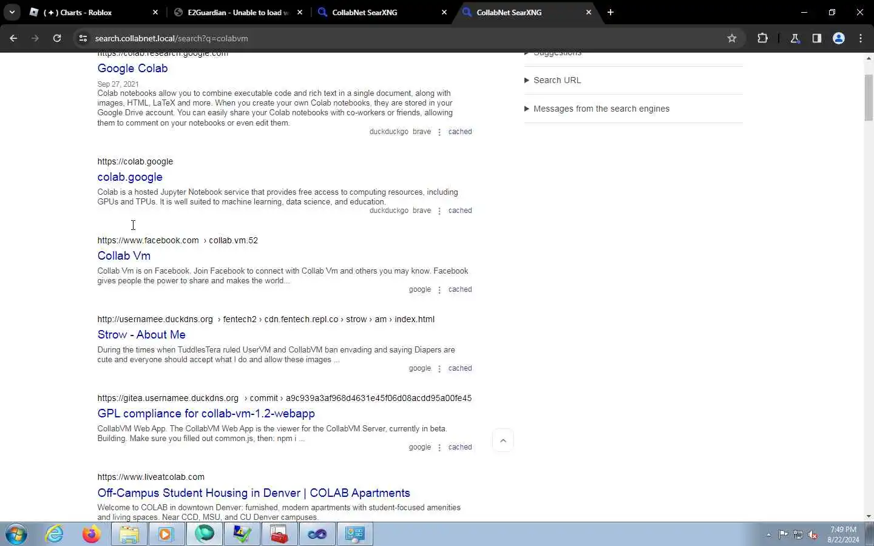The image size is (874, 546).
Task: Open options dots for Google Colab result
Action: click(439, 132)
